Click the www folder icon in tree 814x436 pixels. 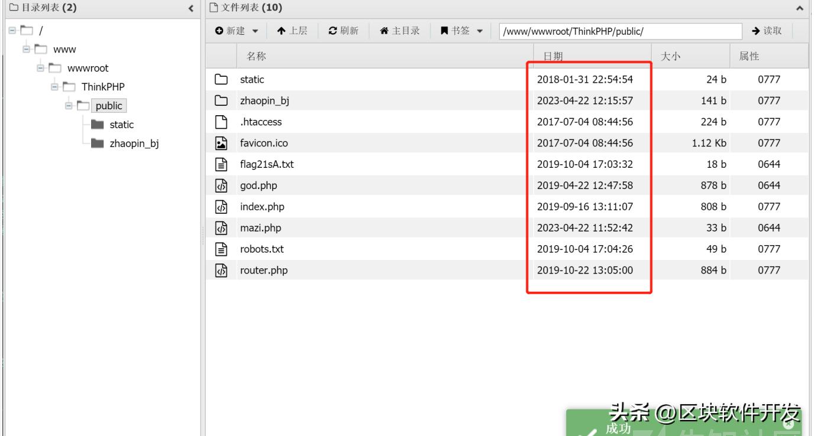(x=41, y=48)
